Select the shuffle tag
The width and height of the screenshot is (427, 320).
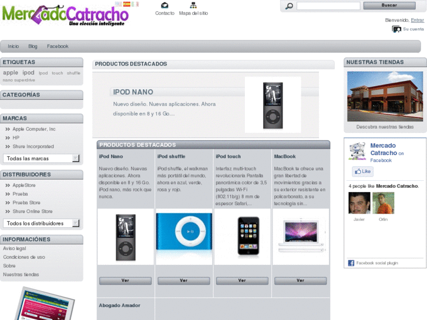[73, 73]
